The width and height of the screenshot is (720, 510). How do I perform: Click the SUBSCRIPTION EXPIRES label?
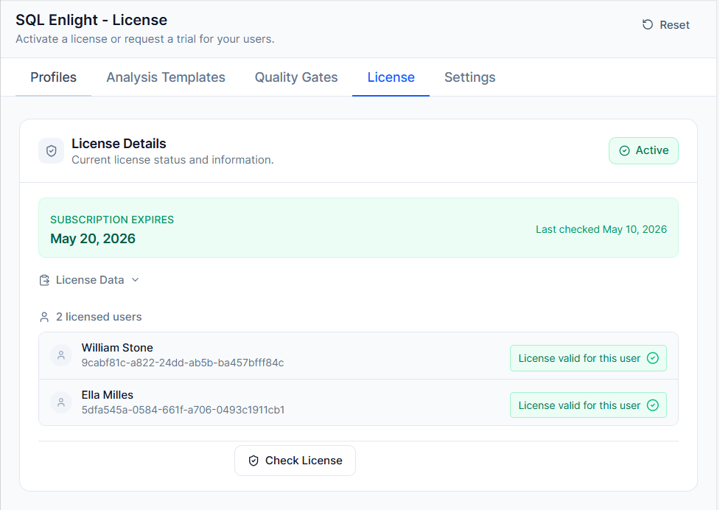pyautogui.click(x=112, y=220)
